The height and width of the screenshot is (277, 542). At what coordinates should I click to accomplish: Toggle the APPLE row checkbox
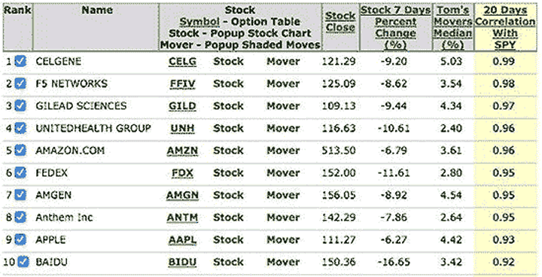point(20,239)
